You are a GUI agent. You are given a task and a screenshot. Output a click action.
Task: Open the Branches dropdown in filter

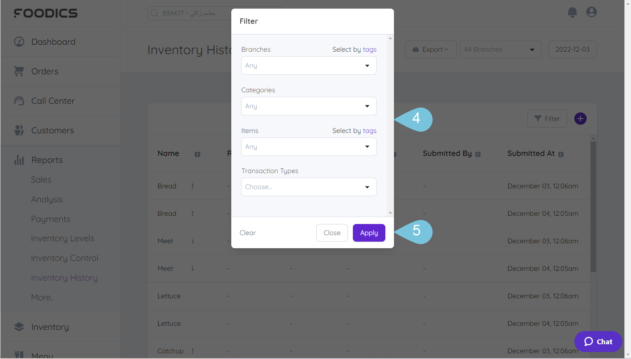(x=309, y=66)
